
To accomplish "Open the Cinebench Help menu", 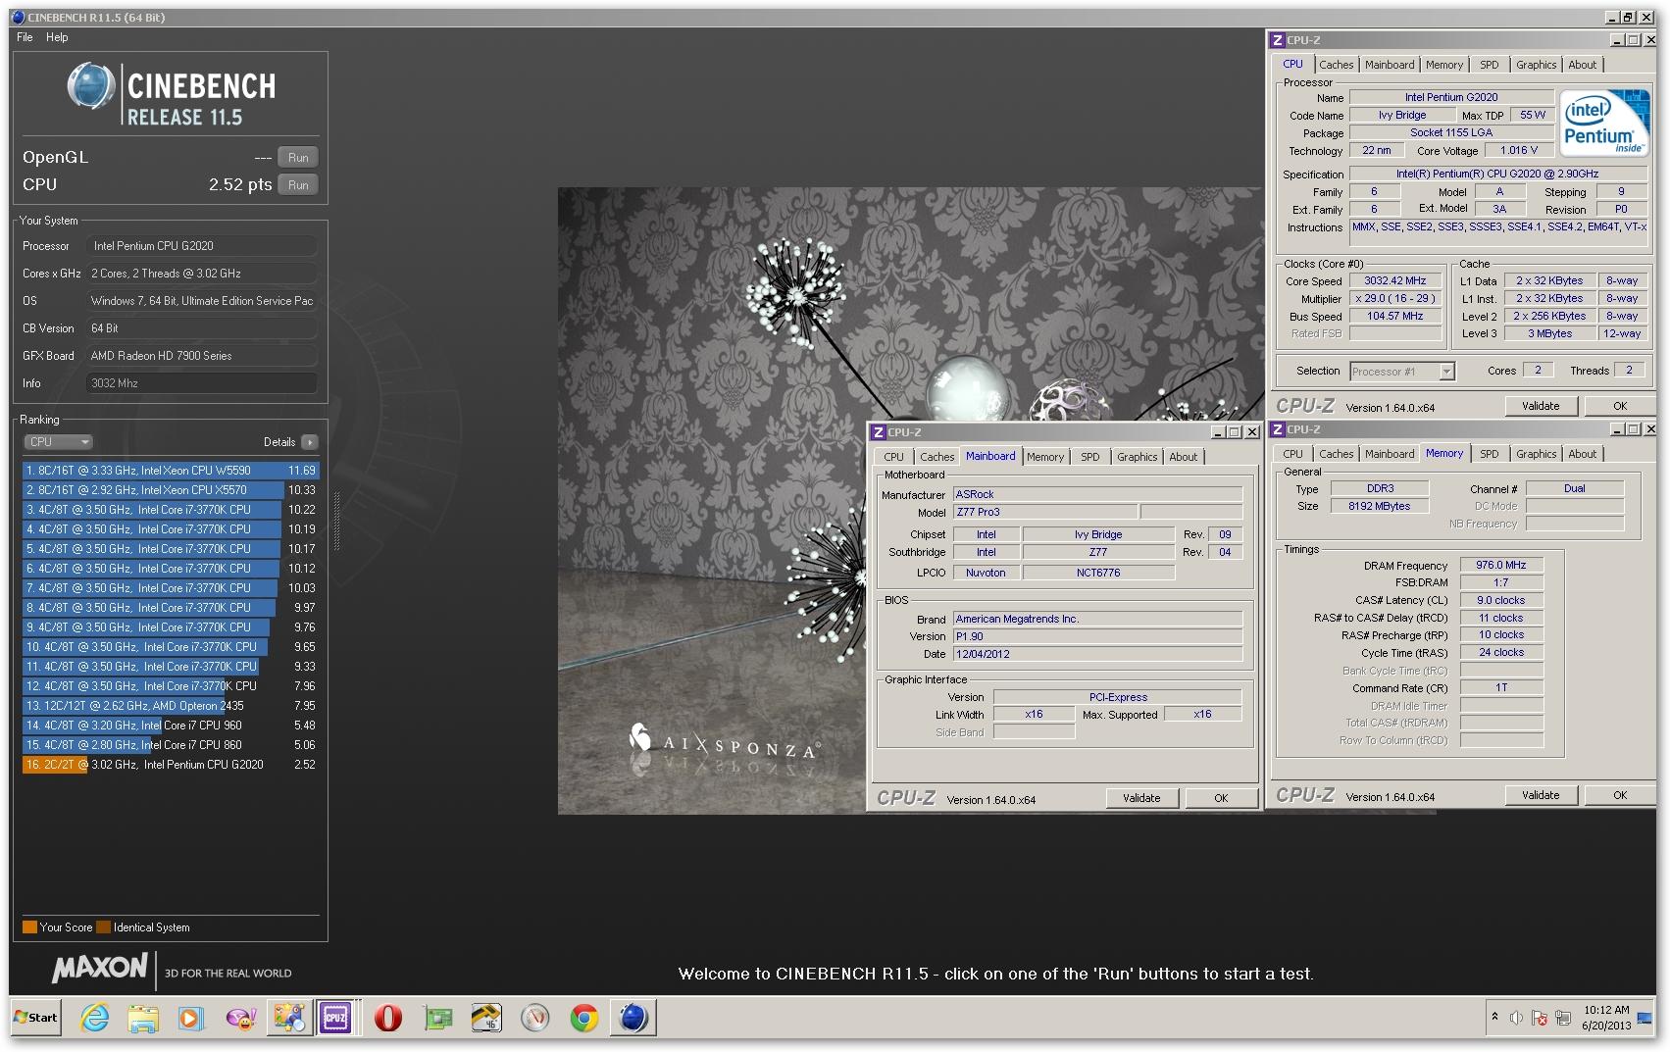I will 57,37.
